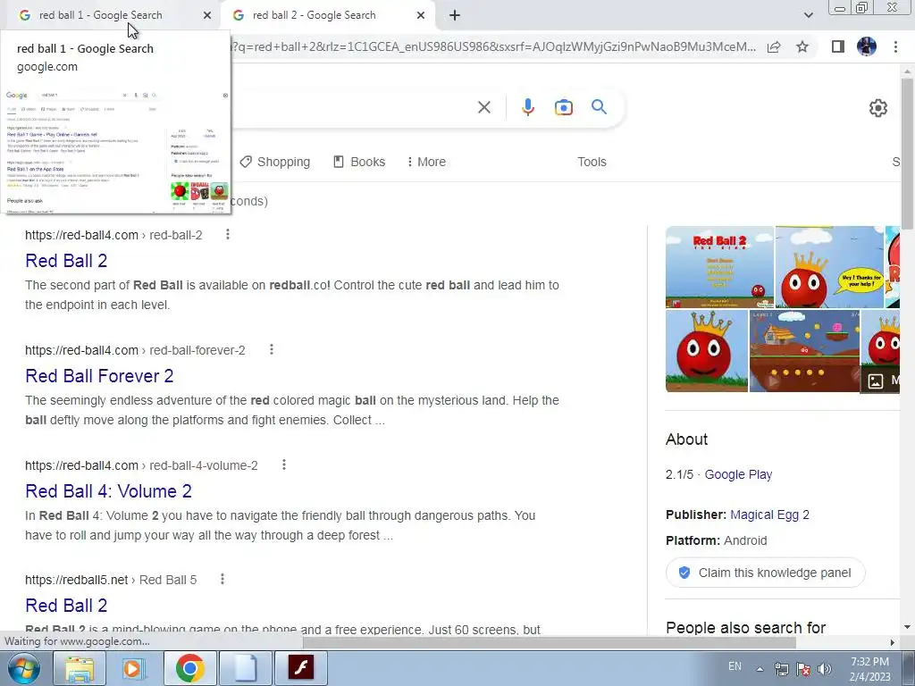Open options for the redball5.net result
Screen dimensions: 915x686
point(222,579)
